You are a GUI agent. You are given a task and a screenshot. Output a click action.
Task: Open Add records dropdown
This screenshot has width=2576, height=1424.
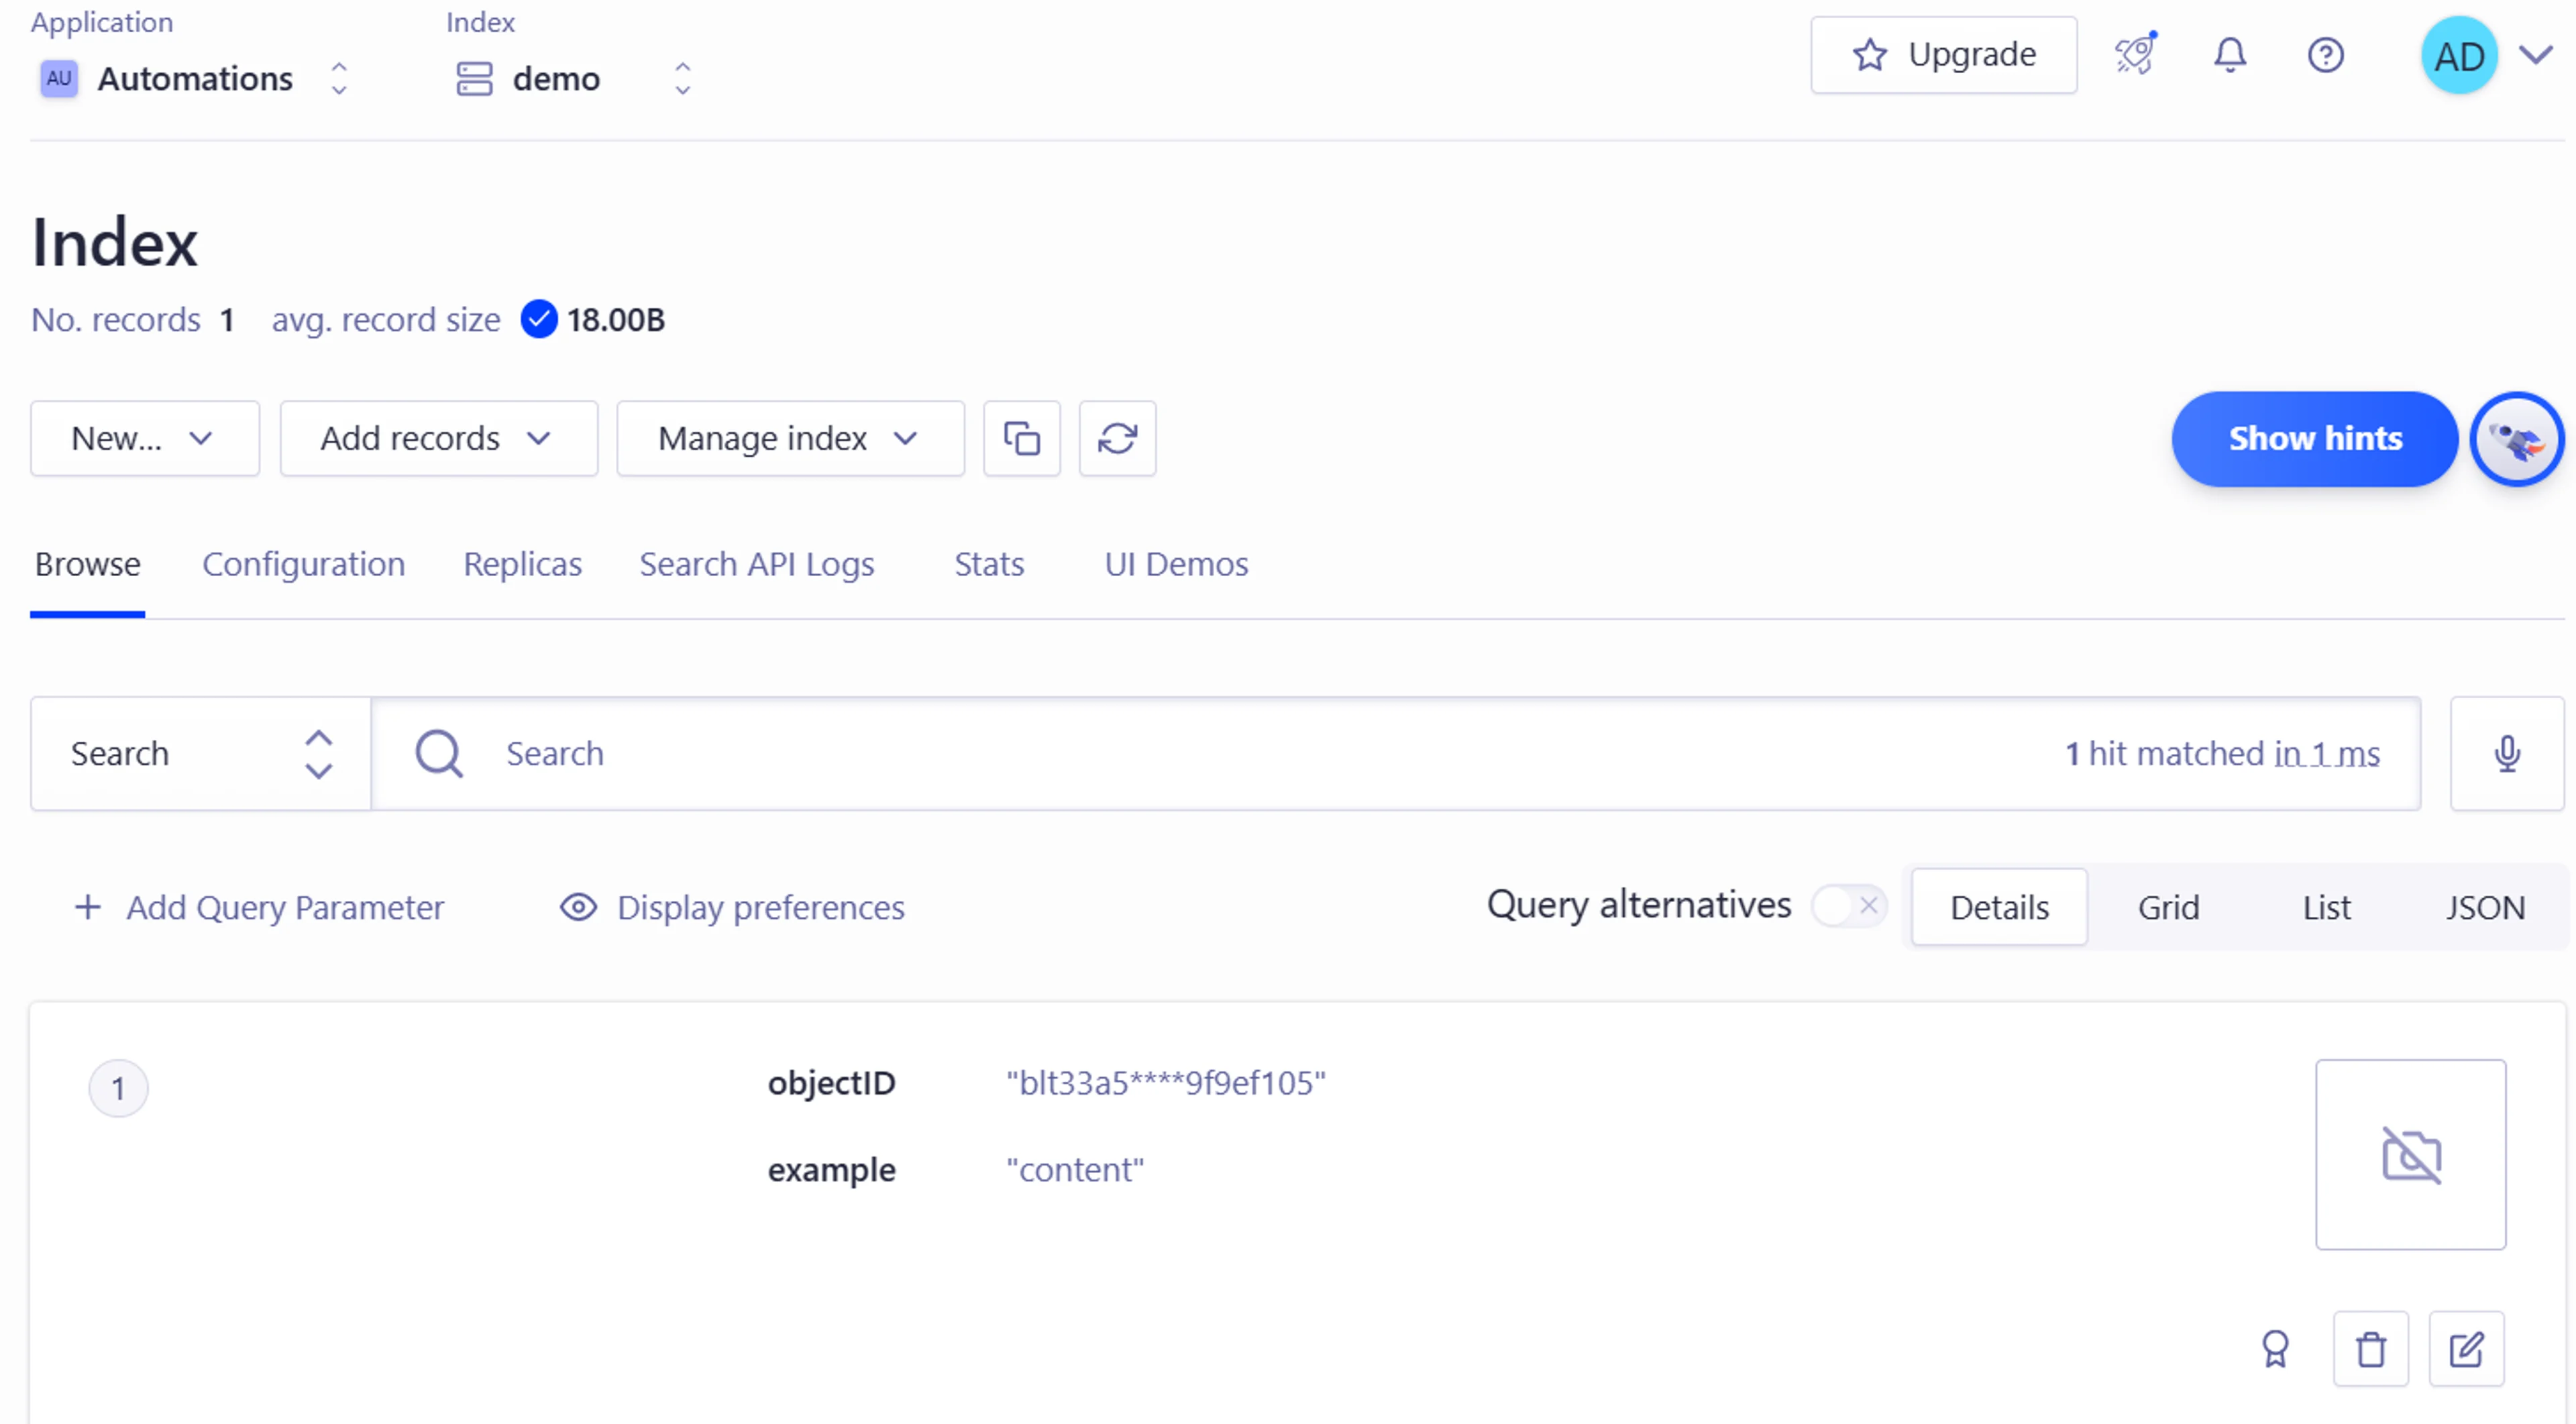(439, 438)
